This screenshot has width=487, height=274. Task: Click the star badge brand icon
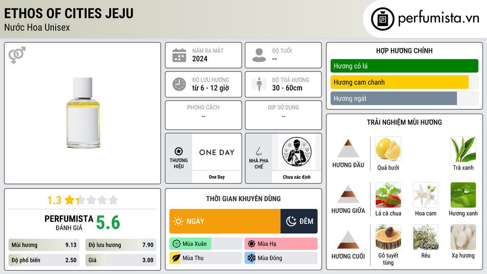point(179,151)
